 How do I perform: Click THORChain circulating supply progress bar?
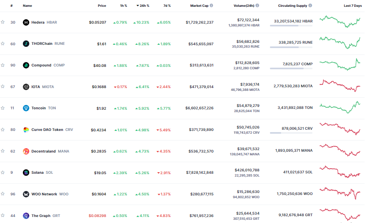pos(291,47)
